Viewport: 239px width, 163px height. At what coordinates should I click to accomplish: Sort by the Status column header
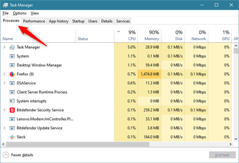tap(95, 36)
